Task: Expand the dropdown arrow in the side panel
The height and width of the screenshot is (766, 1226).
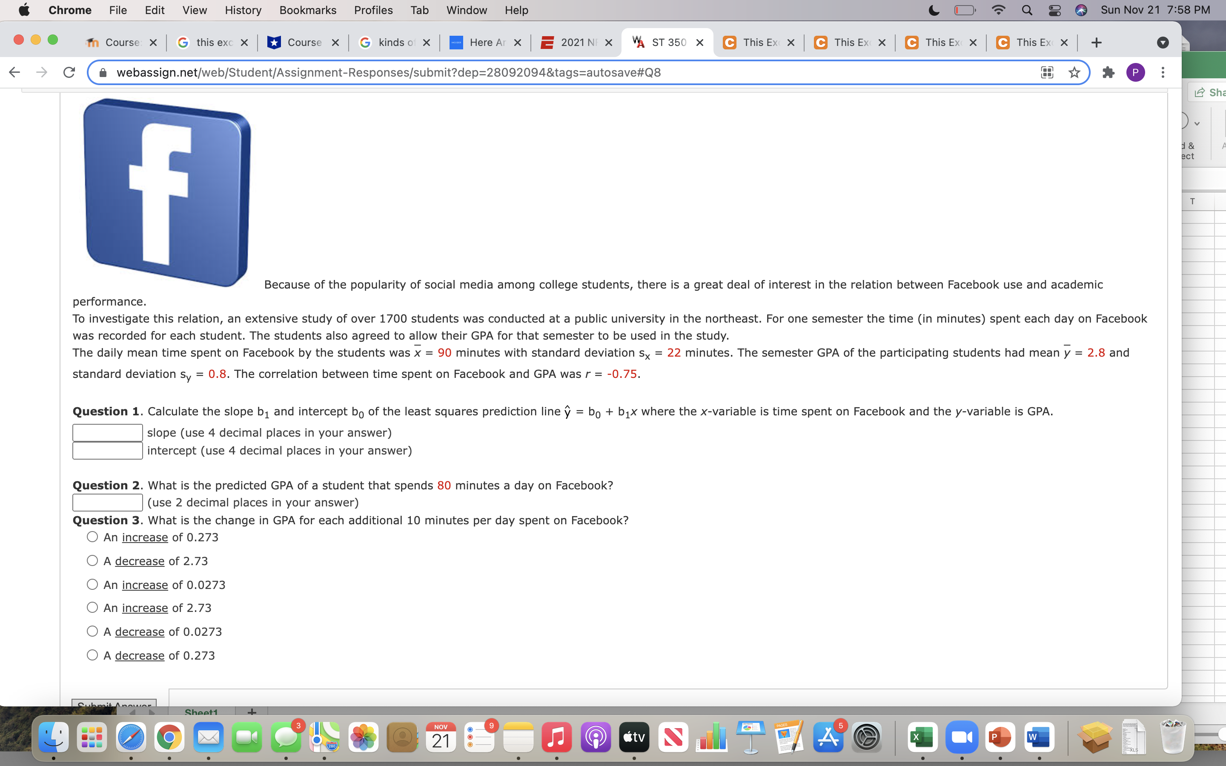Action: click(x=1197, y=123)
